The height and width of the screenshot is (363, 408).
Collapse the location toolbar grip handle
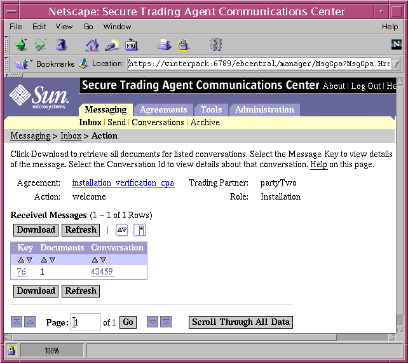[7, 64]
